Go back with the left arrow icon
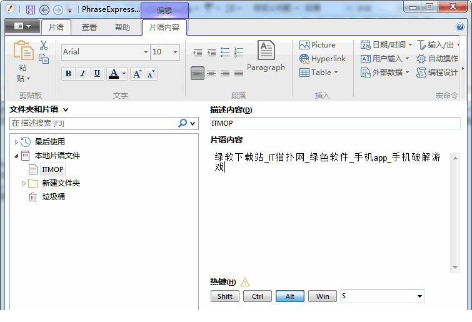The image size is (472, 322). [44, 10]
